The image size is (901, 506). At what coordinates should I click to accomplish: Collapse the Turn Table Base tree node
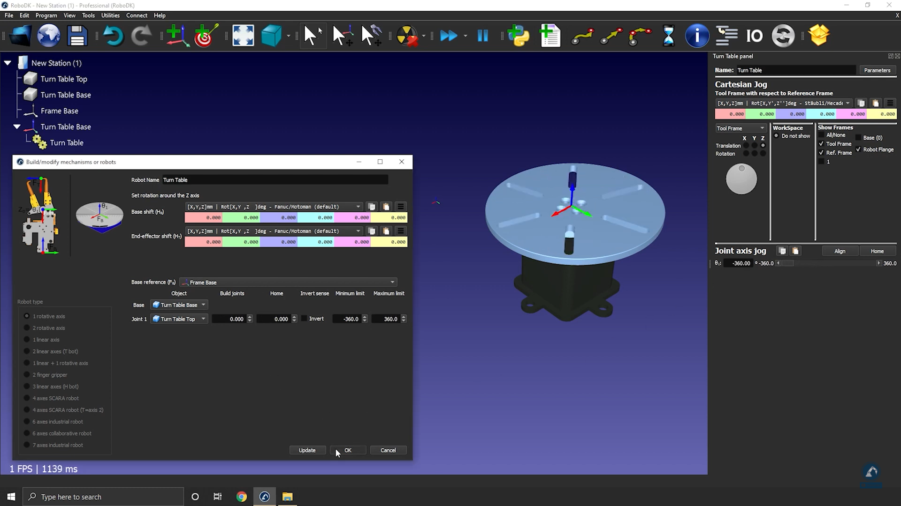pos(17,126)
